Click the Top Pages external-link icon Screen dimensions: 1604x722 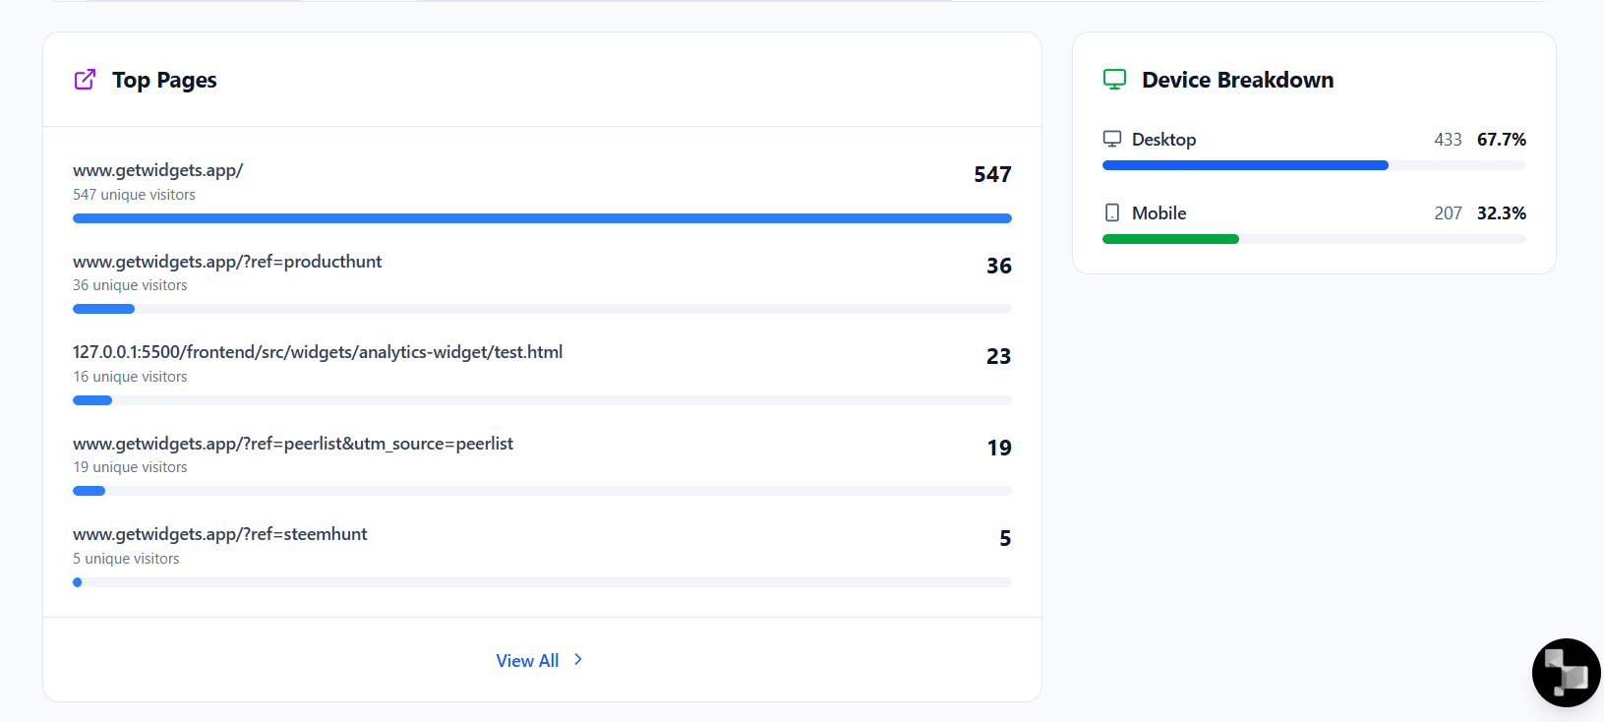[86, 80]
